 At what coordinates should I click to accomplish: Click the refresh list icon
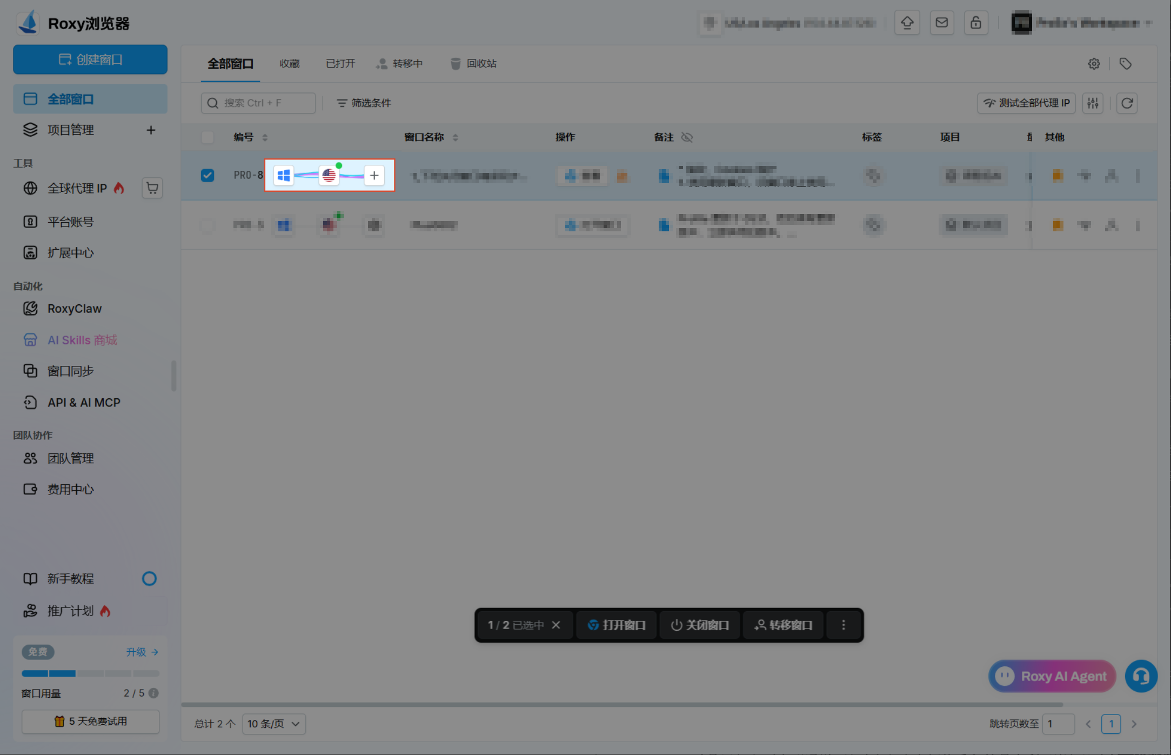pyautogui.click(x=1127, y=103)
